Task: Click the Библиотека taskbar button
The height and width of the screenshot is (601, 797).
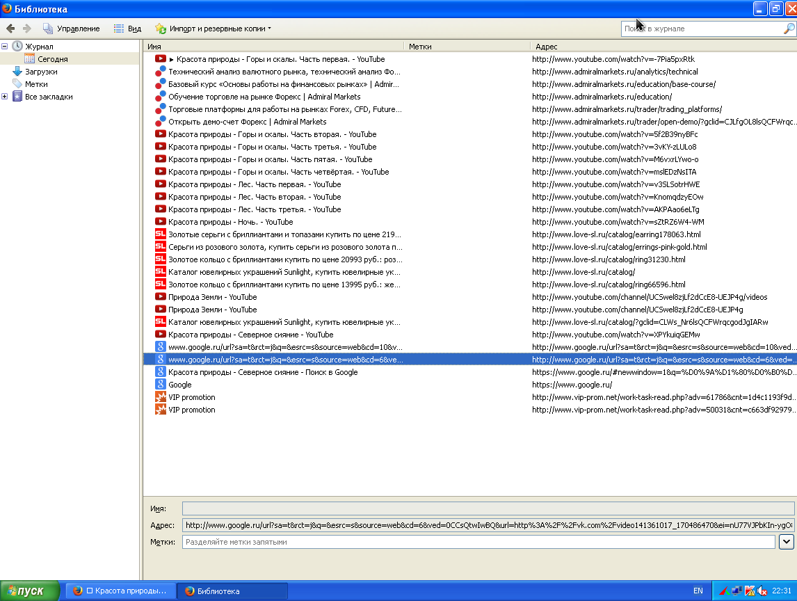Action: pyautogui.click(x=232, y=591)
